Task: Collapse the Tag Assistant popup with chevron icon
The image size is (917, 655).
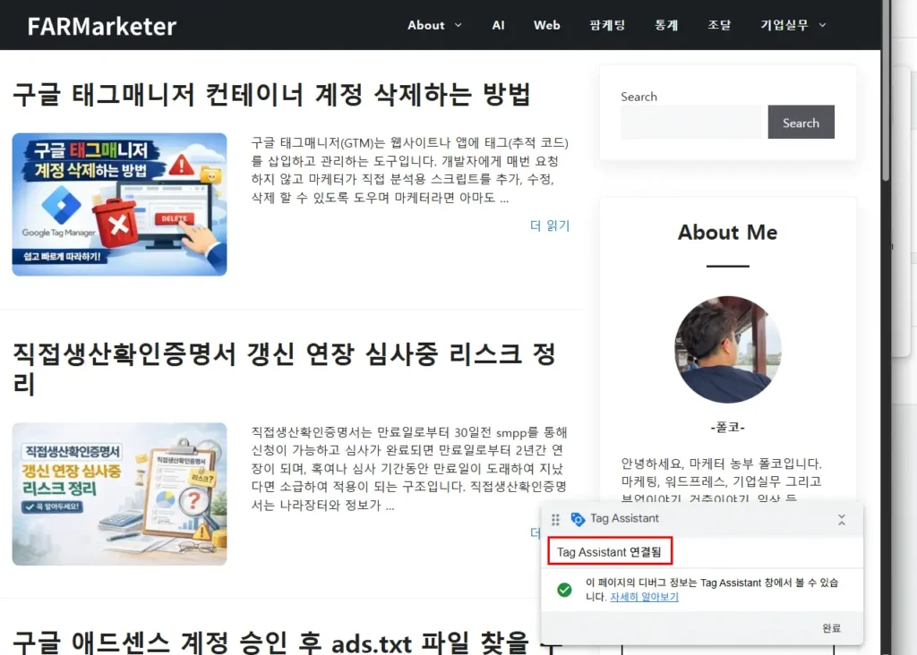Action: [x=841, y=519]
